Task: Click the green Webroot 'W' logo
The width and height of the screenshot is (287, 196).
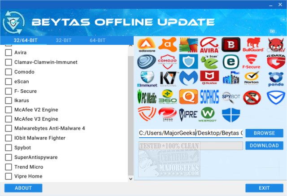Action: 208,114
